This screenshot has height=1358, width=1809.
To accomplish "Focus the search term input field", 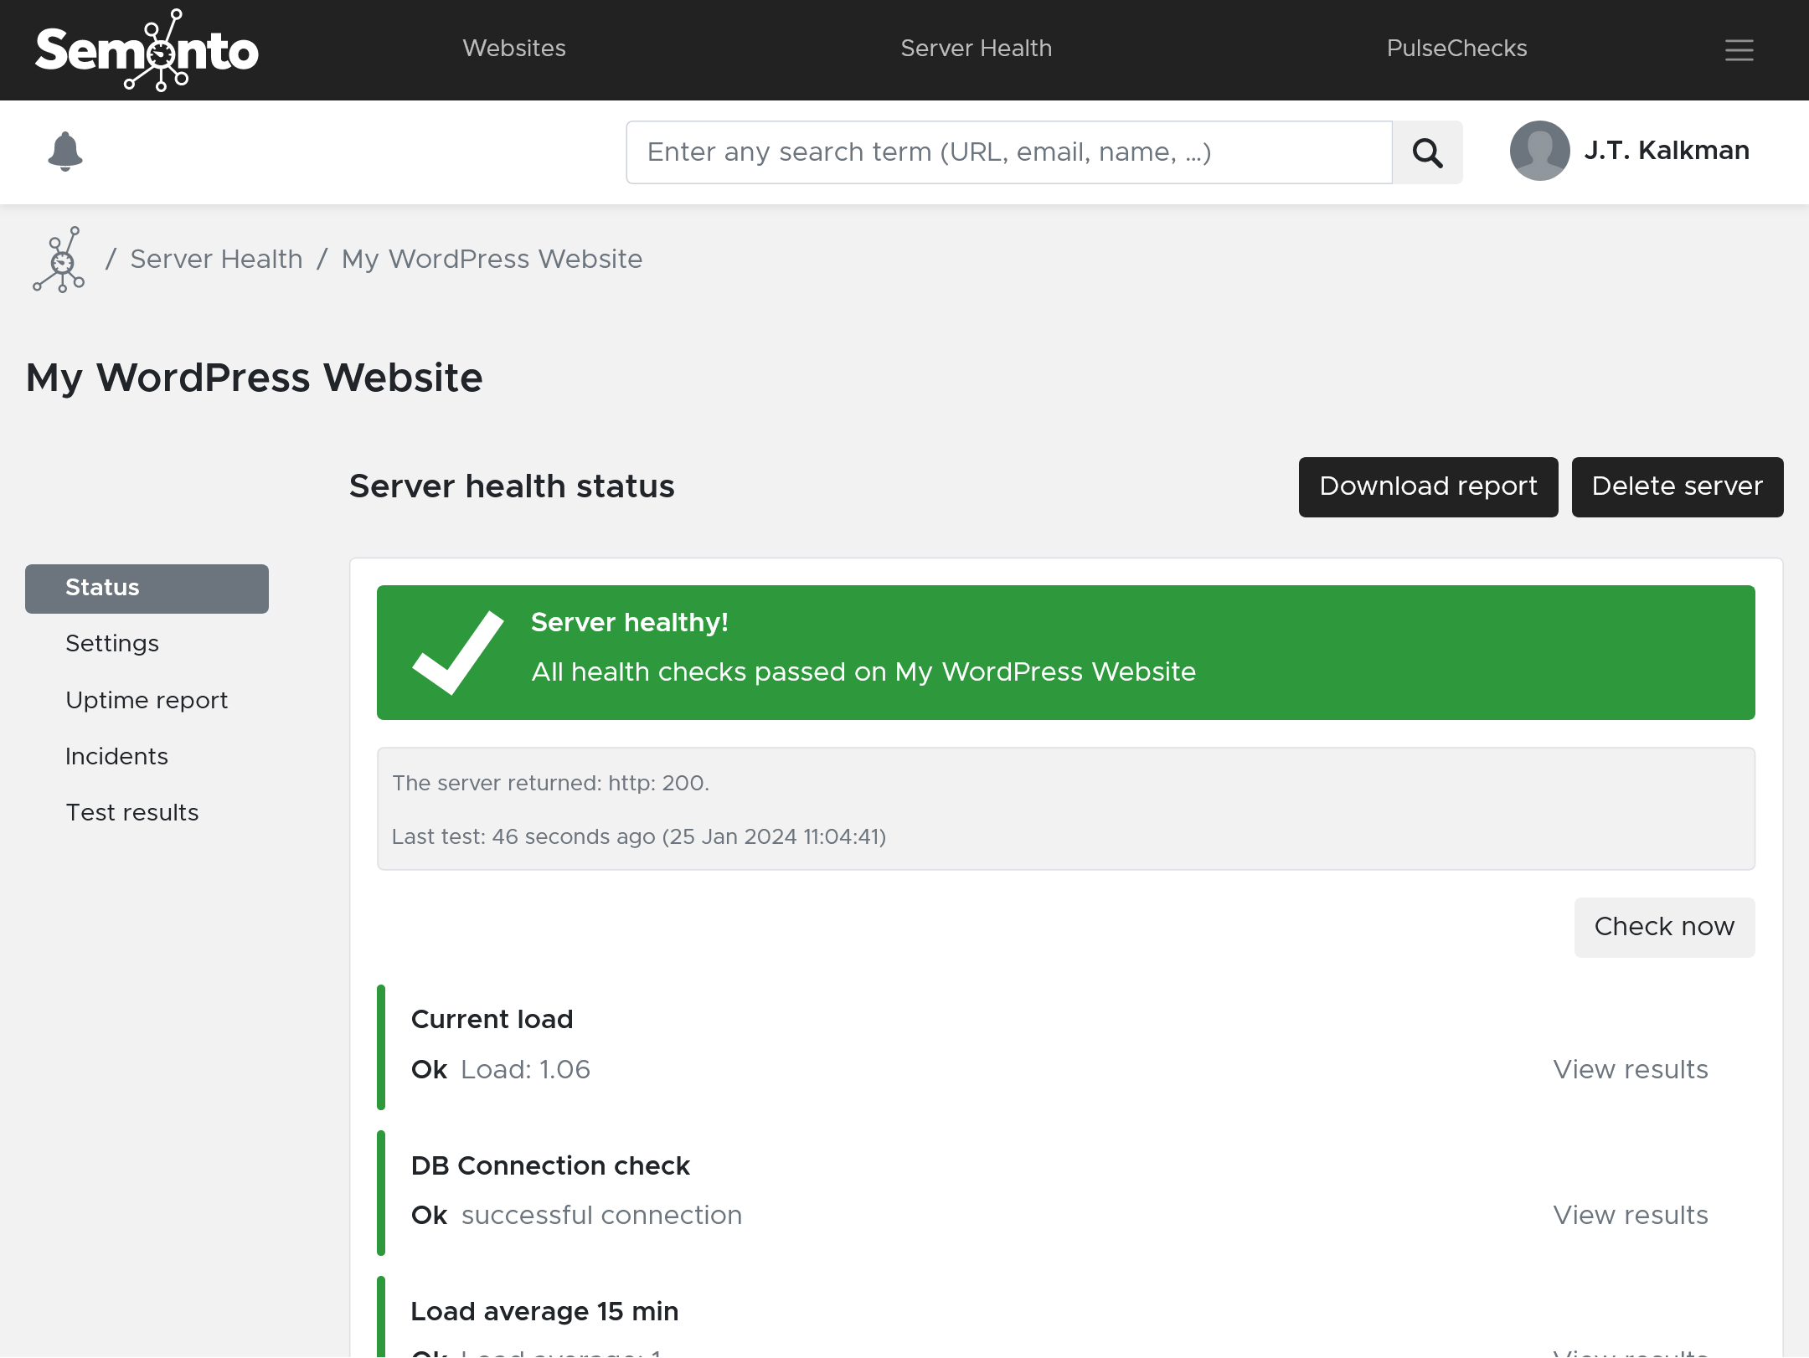I will point(1009,152).
